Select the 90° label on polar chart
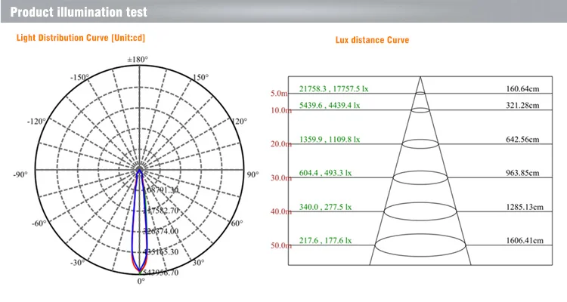The height and width of the screenshot is (302, 567). [253, 174]
